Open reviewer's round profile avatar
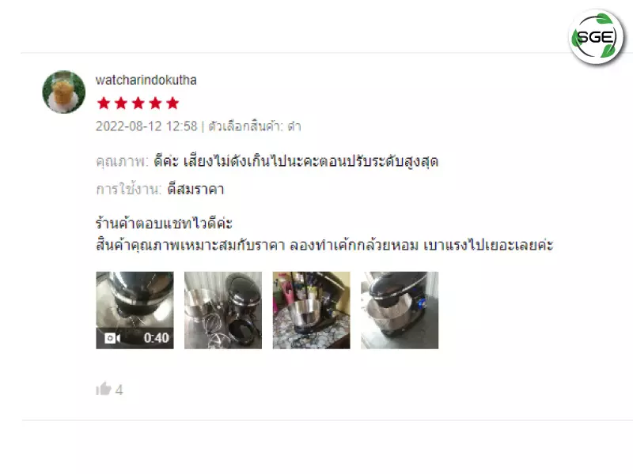The image size is (633, 474). (64, 92)
